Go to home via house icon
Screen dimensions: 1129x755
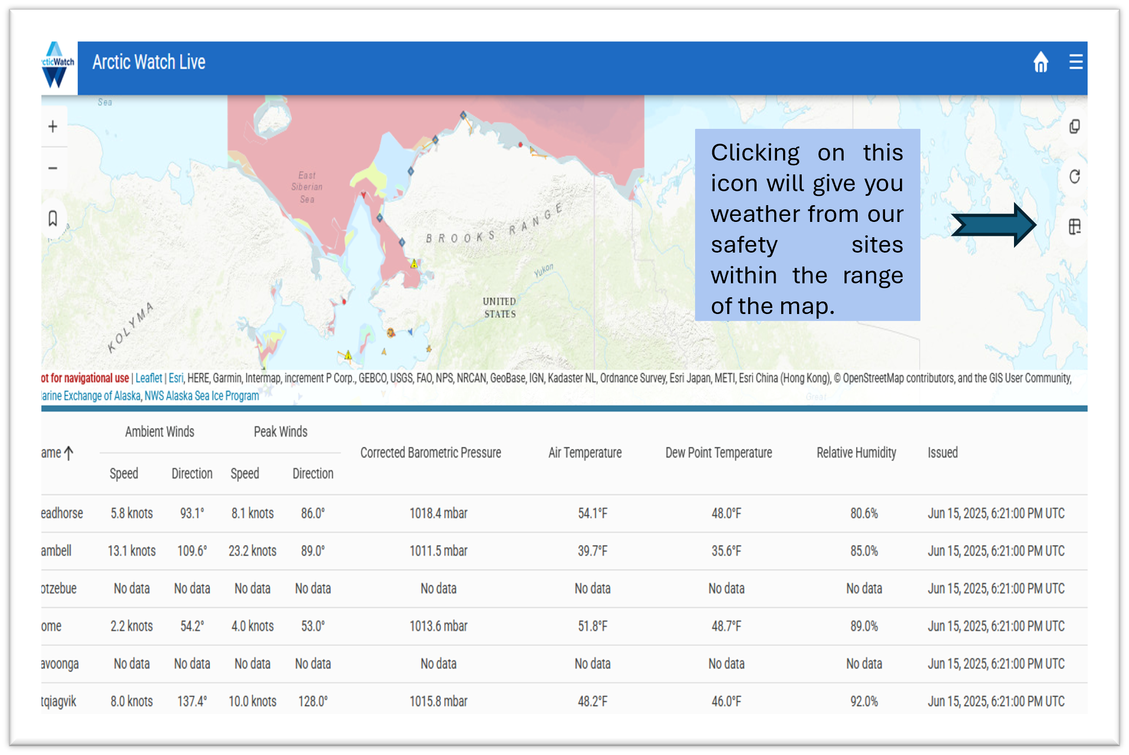click(1040, 62)
